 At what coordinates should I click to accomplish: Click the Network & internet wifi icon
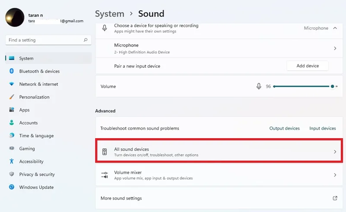pos(12,84)
